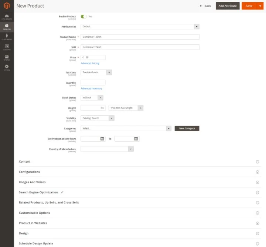Screen dimensions: 266x247
Task: Click the Add Attribute button
Action: pyautogui.click(x=228, y=6)
